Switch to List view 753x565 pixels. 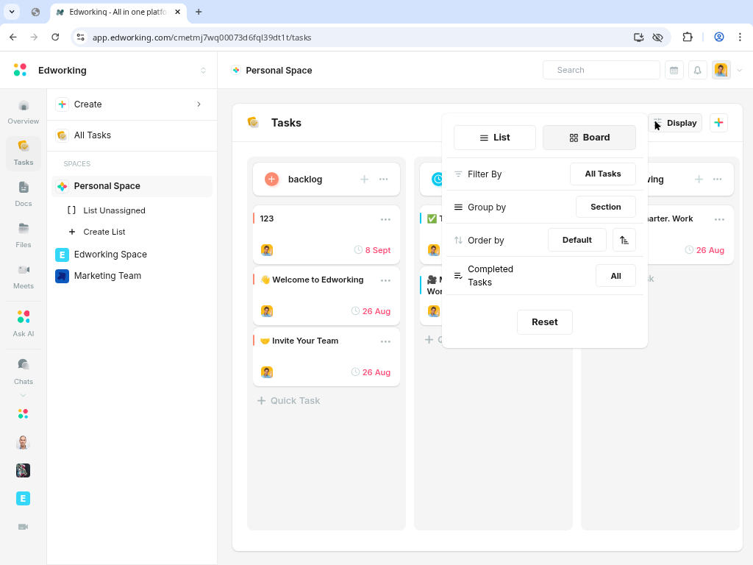(494, 138)
